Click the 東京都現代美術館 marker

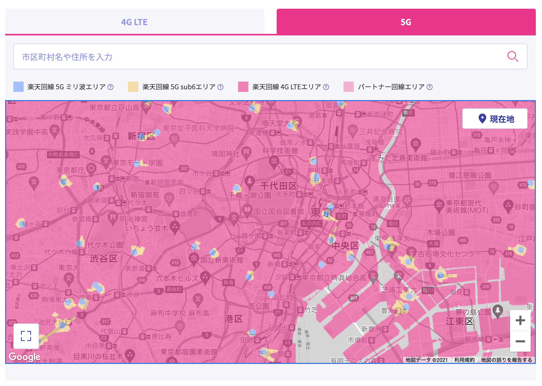439,206
